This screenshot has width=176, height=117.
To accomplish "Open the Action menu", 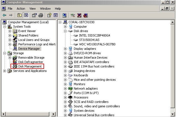I will pos(21,9).
